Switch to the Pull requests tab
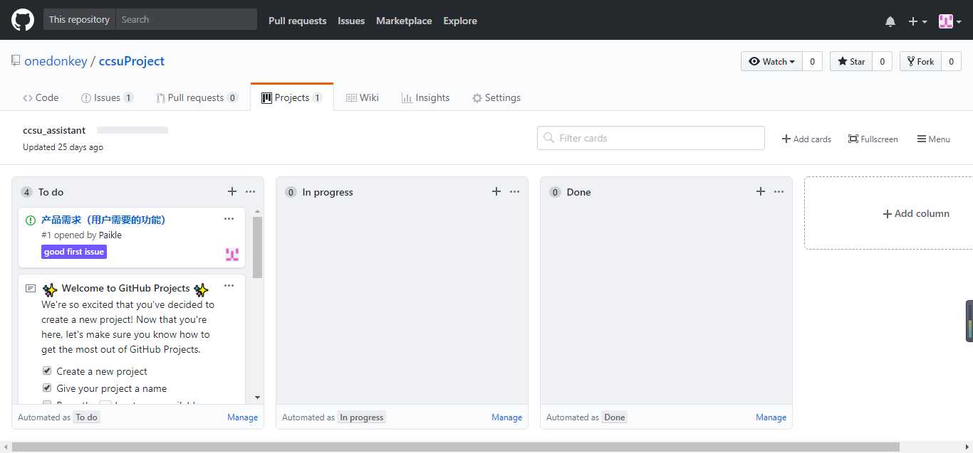Viewport: 973px width, 453px height. [197, 97]
